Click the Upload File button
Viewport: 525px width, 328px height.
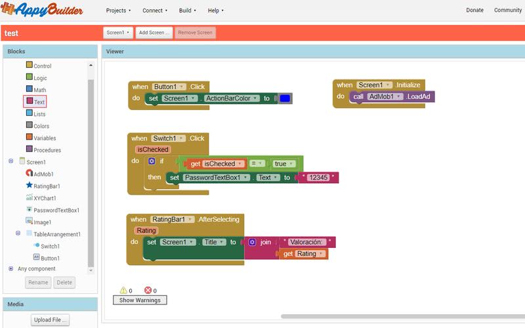coord(51,320)
